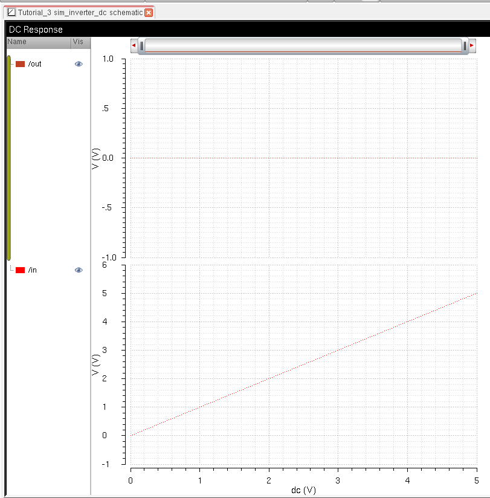
Task: Click the right scroll arrow above the plot
Action: pyautogui.click(x=472, y=45)
